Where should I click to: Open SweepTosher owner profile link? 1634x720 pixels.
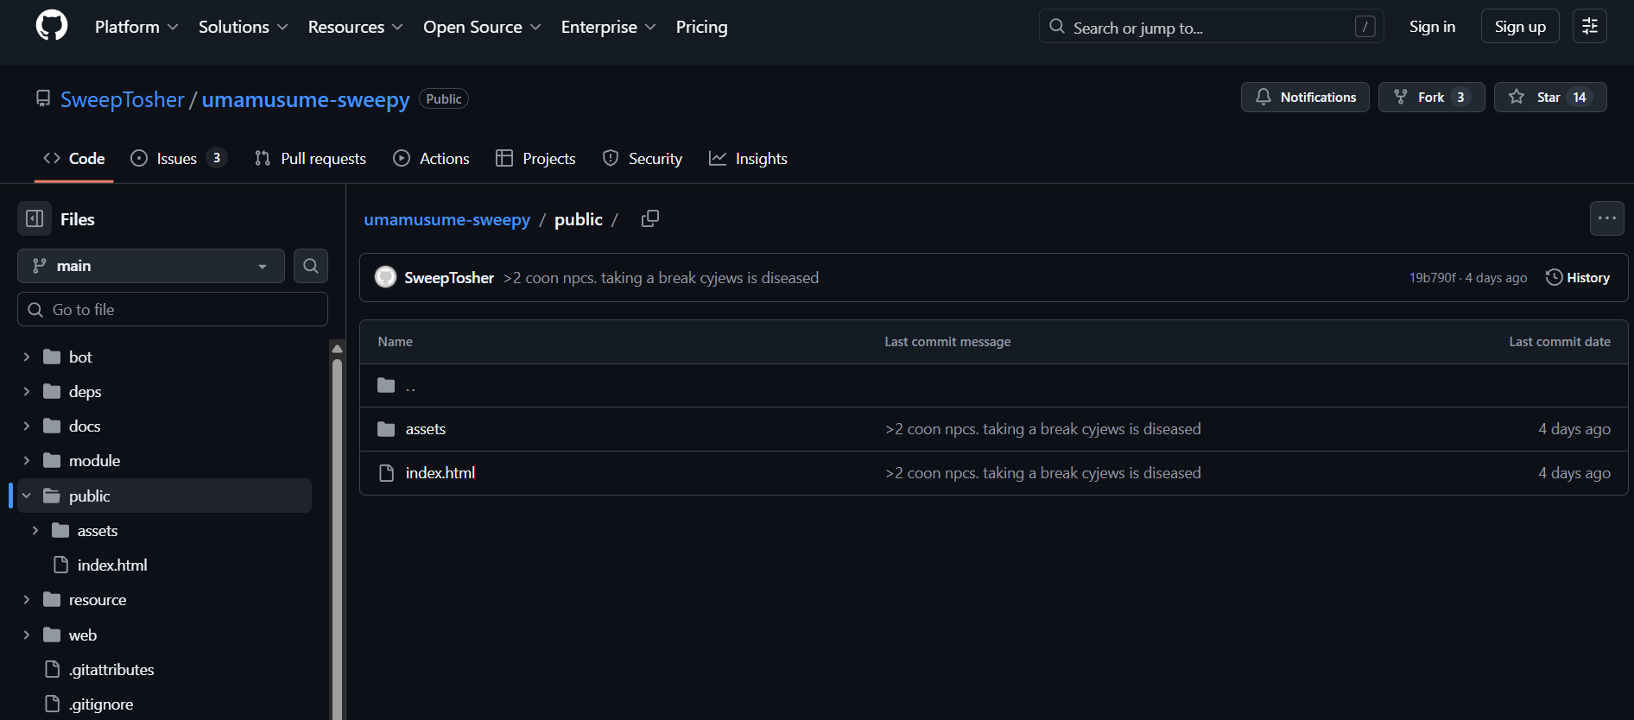[x=122, y=99]
